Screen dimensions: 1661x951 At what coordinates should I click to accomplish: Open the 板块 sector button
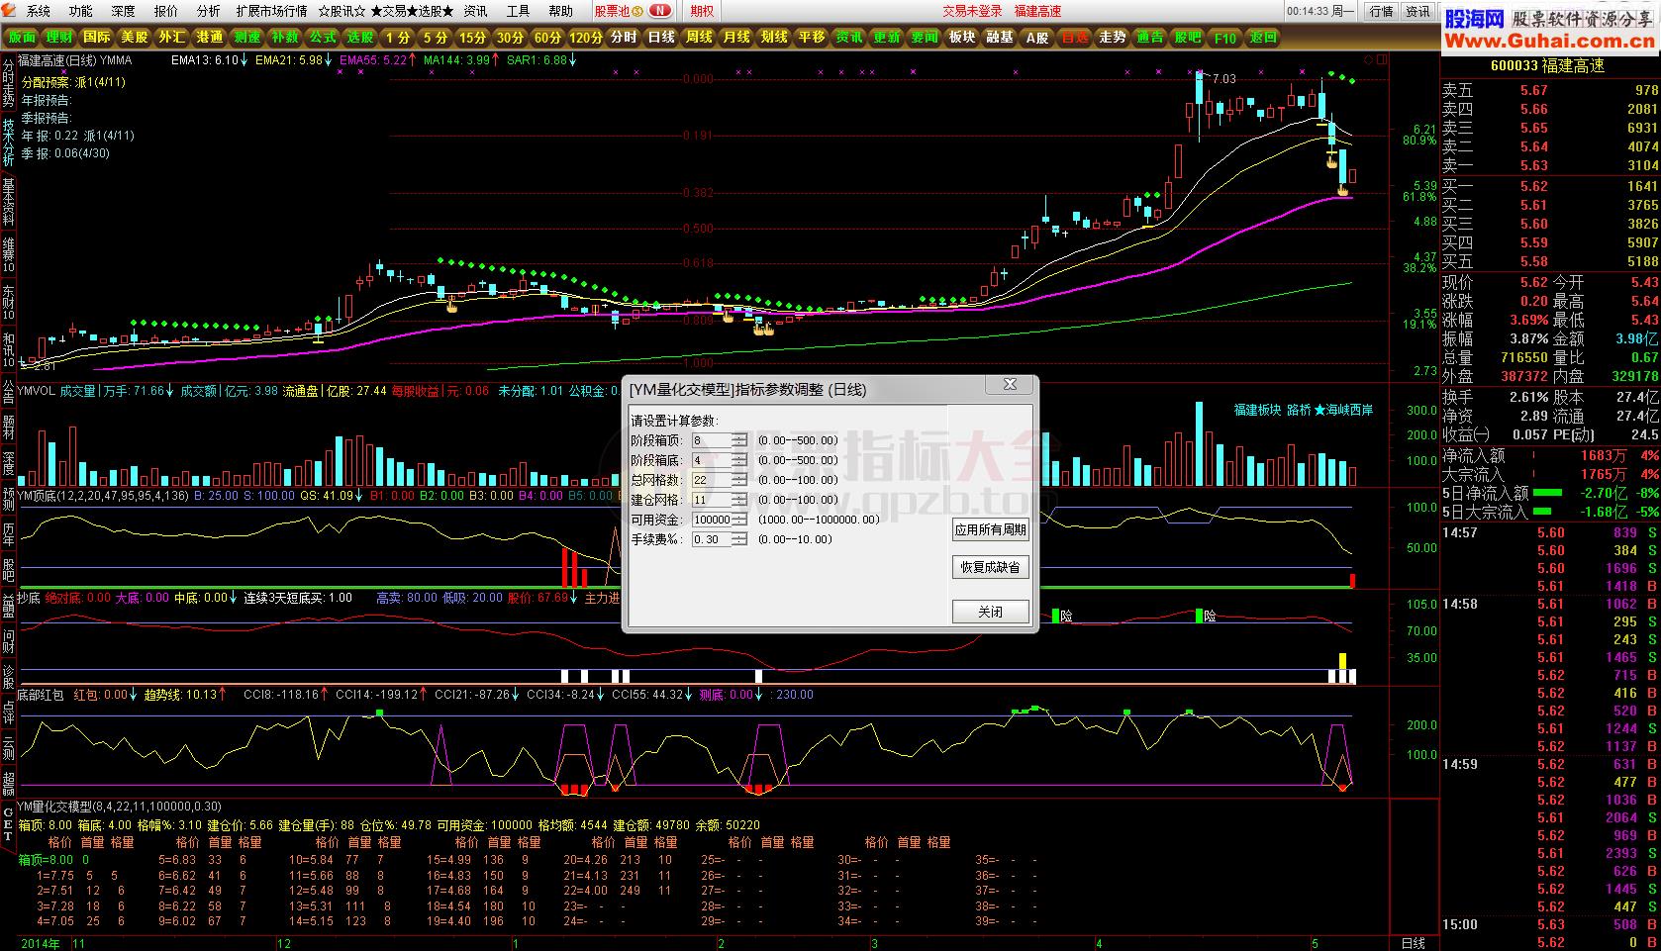(962, 38)
